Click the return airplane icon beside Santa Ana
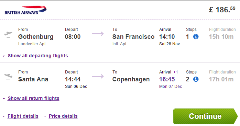 [8, 77]
